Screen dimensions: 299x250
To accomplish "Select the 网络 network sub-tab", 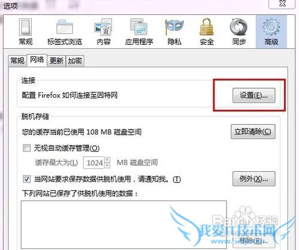I will click(x=37, y=60).
